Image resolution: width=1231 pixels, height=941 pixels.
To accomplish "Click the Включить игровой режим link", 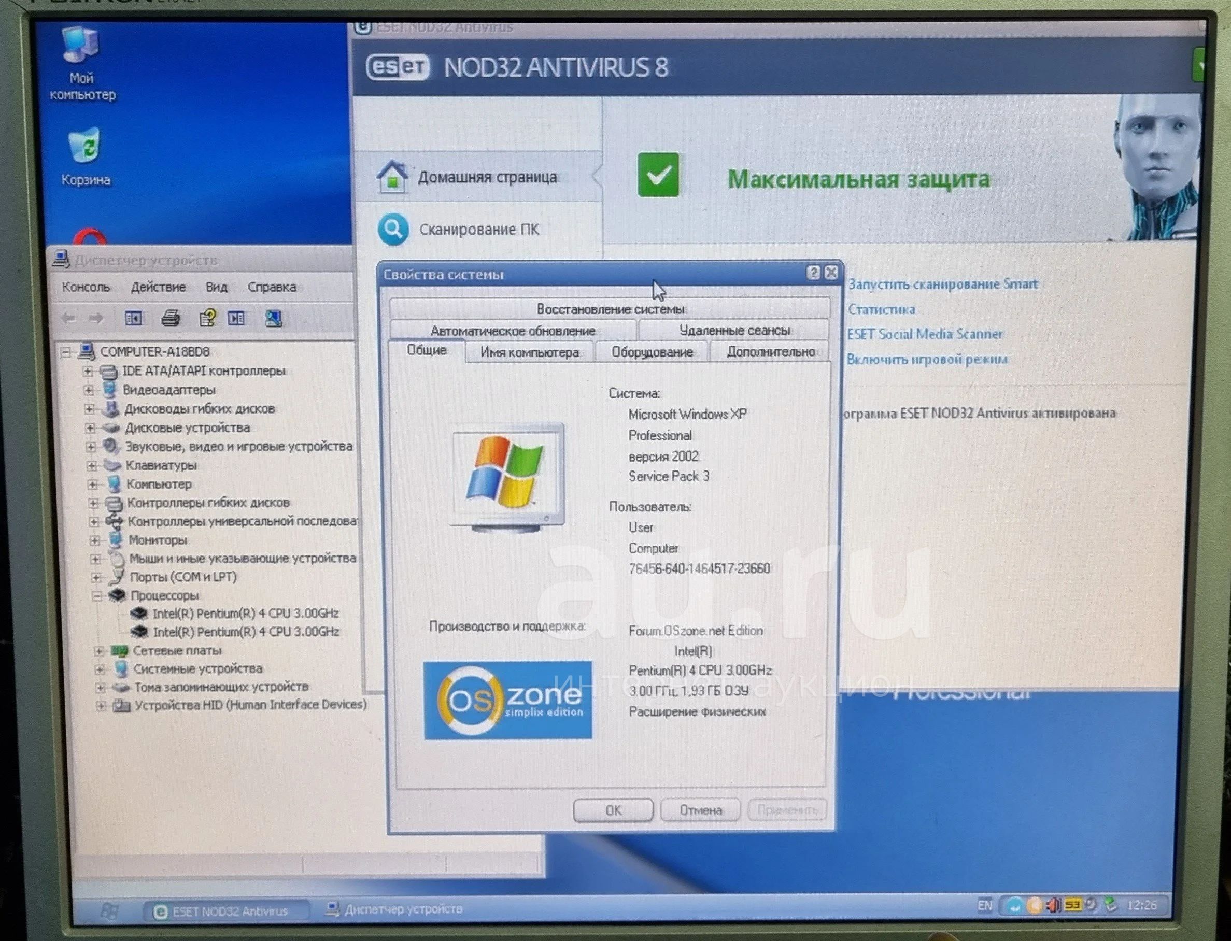I will 927,359.
